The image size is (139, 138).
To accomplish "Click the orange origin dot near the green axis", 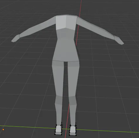I will pyautogui.click(x=3, y=129).
